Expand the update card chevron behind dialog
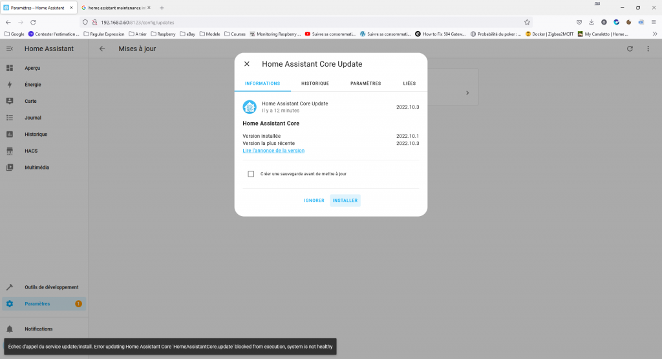The image size is (662, 359). (467, 93)
